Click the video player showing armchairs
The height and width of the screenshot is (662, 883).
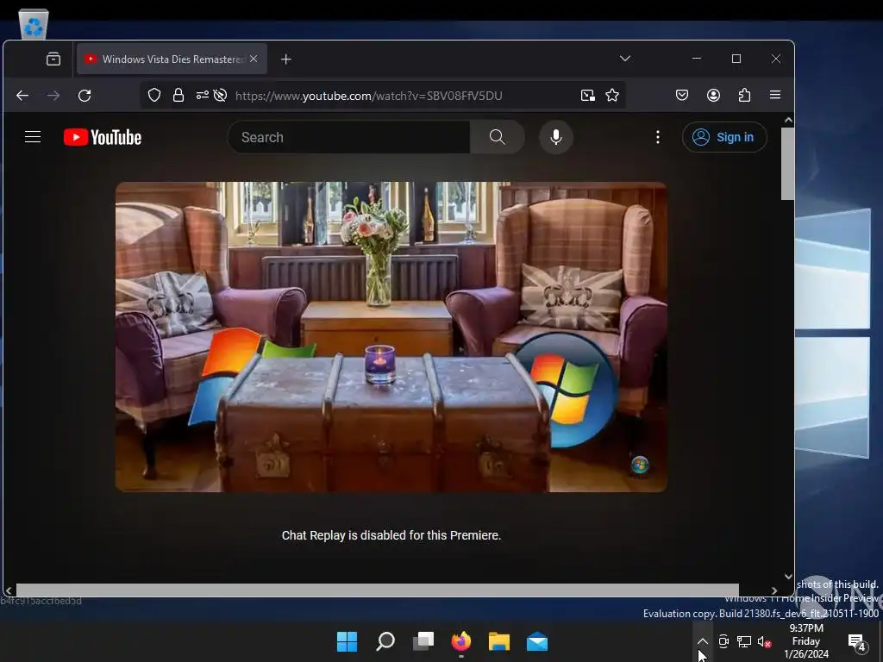[391, 337]
